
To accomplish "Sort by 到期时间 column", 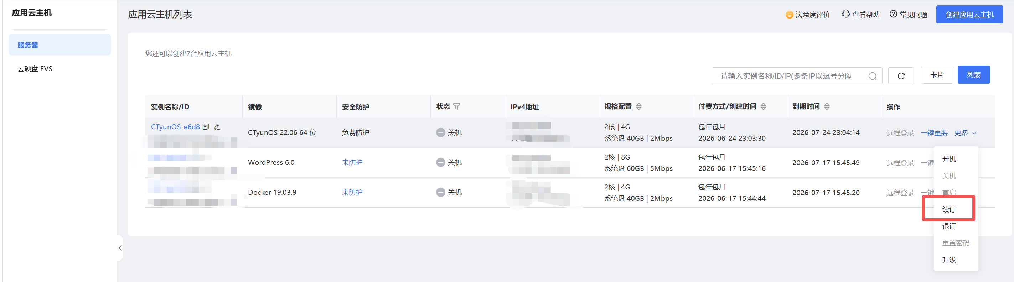I will [x=827, y=106].
